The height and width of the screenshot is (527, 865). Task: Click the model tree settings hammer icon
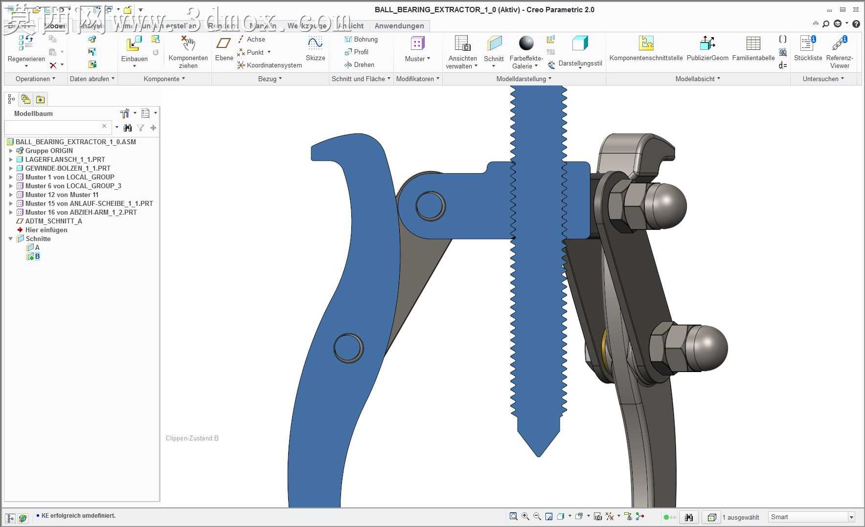click(125, 113)
